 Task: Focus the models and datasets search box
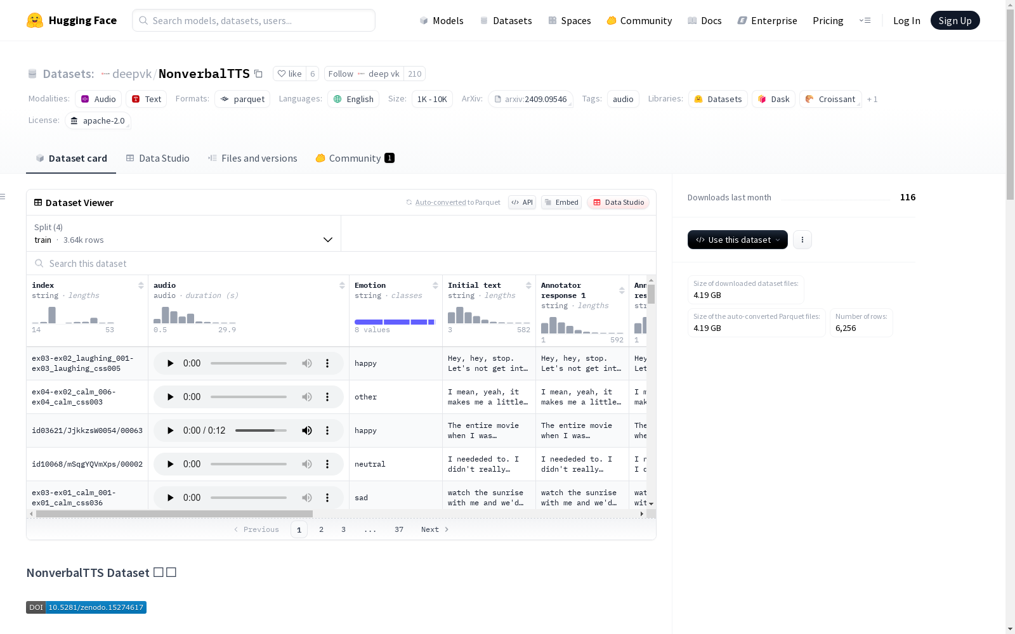254,20
